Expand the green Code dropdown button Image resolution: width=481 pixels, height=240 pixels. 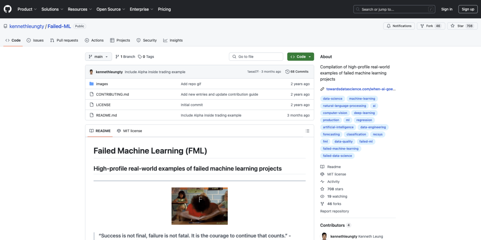coord(301,57)
